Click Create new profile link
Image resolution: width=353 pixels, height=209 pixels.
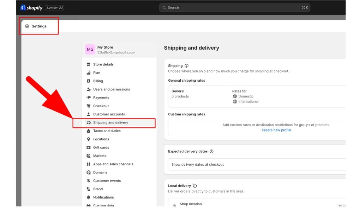point(276,130)
